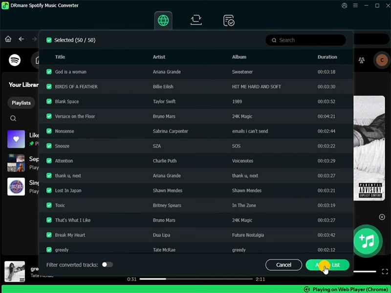Uncheck the Toxic track checkbox
The image size is (391, 293).
point(49,205)
